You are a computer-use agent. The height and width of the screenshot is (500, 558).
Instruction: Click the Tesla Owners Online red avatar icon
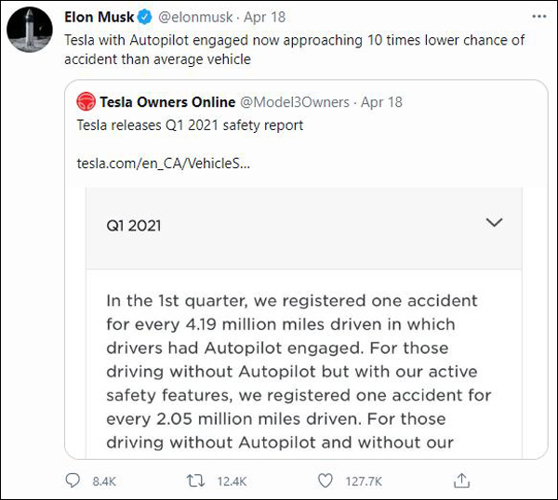pyautogui.click(x=86, y=101)
